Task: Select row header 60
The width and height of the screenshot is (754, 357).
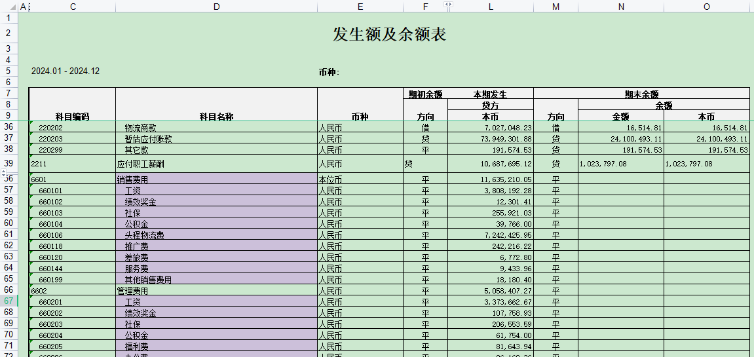Action: [x=9, y=223]
